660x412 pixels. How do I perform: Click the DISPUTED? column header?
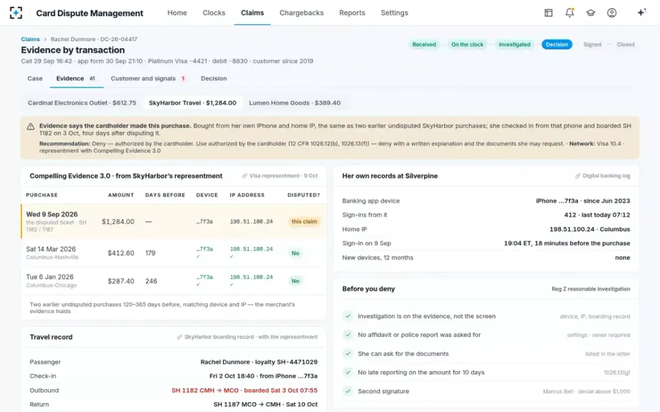click(x=304, y=195)
